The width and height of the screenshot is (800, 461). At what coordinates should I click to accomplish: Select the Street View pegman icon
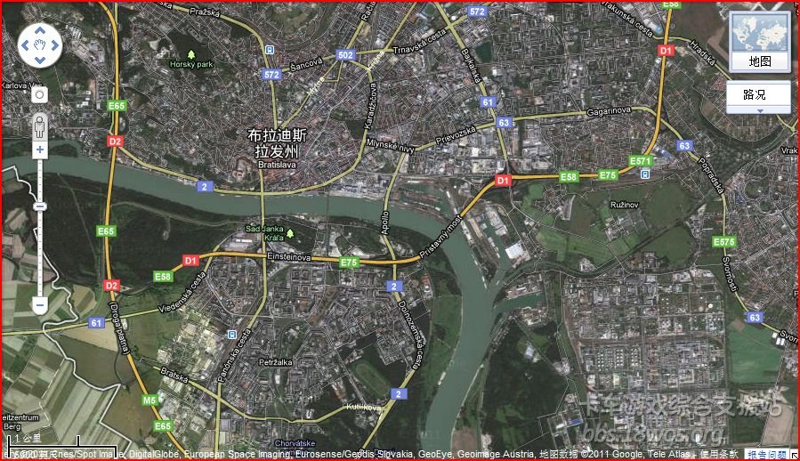[40, 125]
